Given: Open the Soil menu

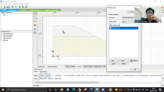Looking at the screenshot, I should click(x=10, y=4).
